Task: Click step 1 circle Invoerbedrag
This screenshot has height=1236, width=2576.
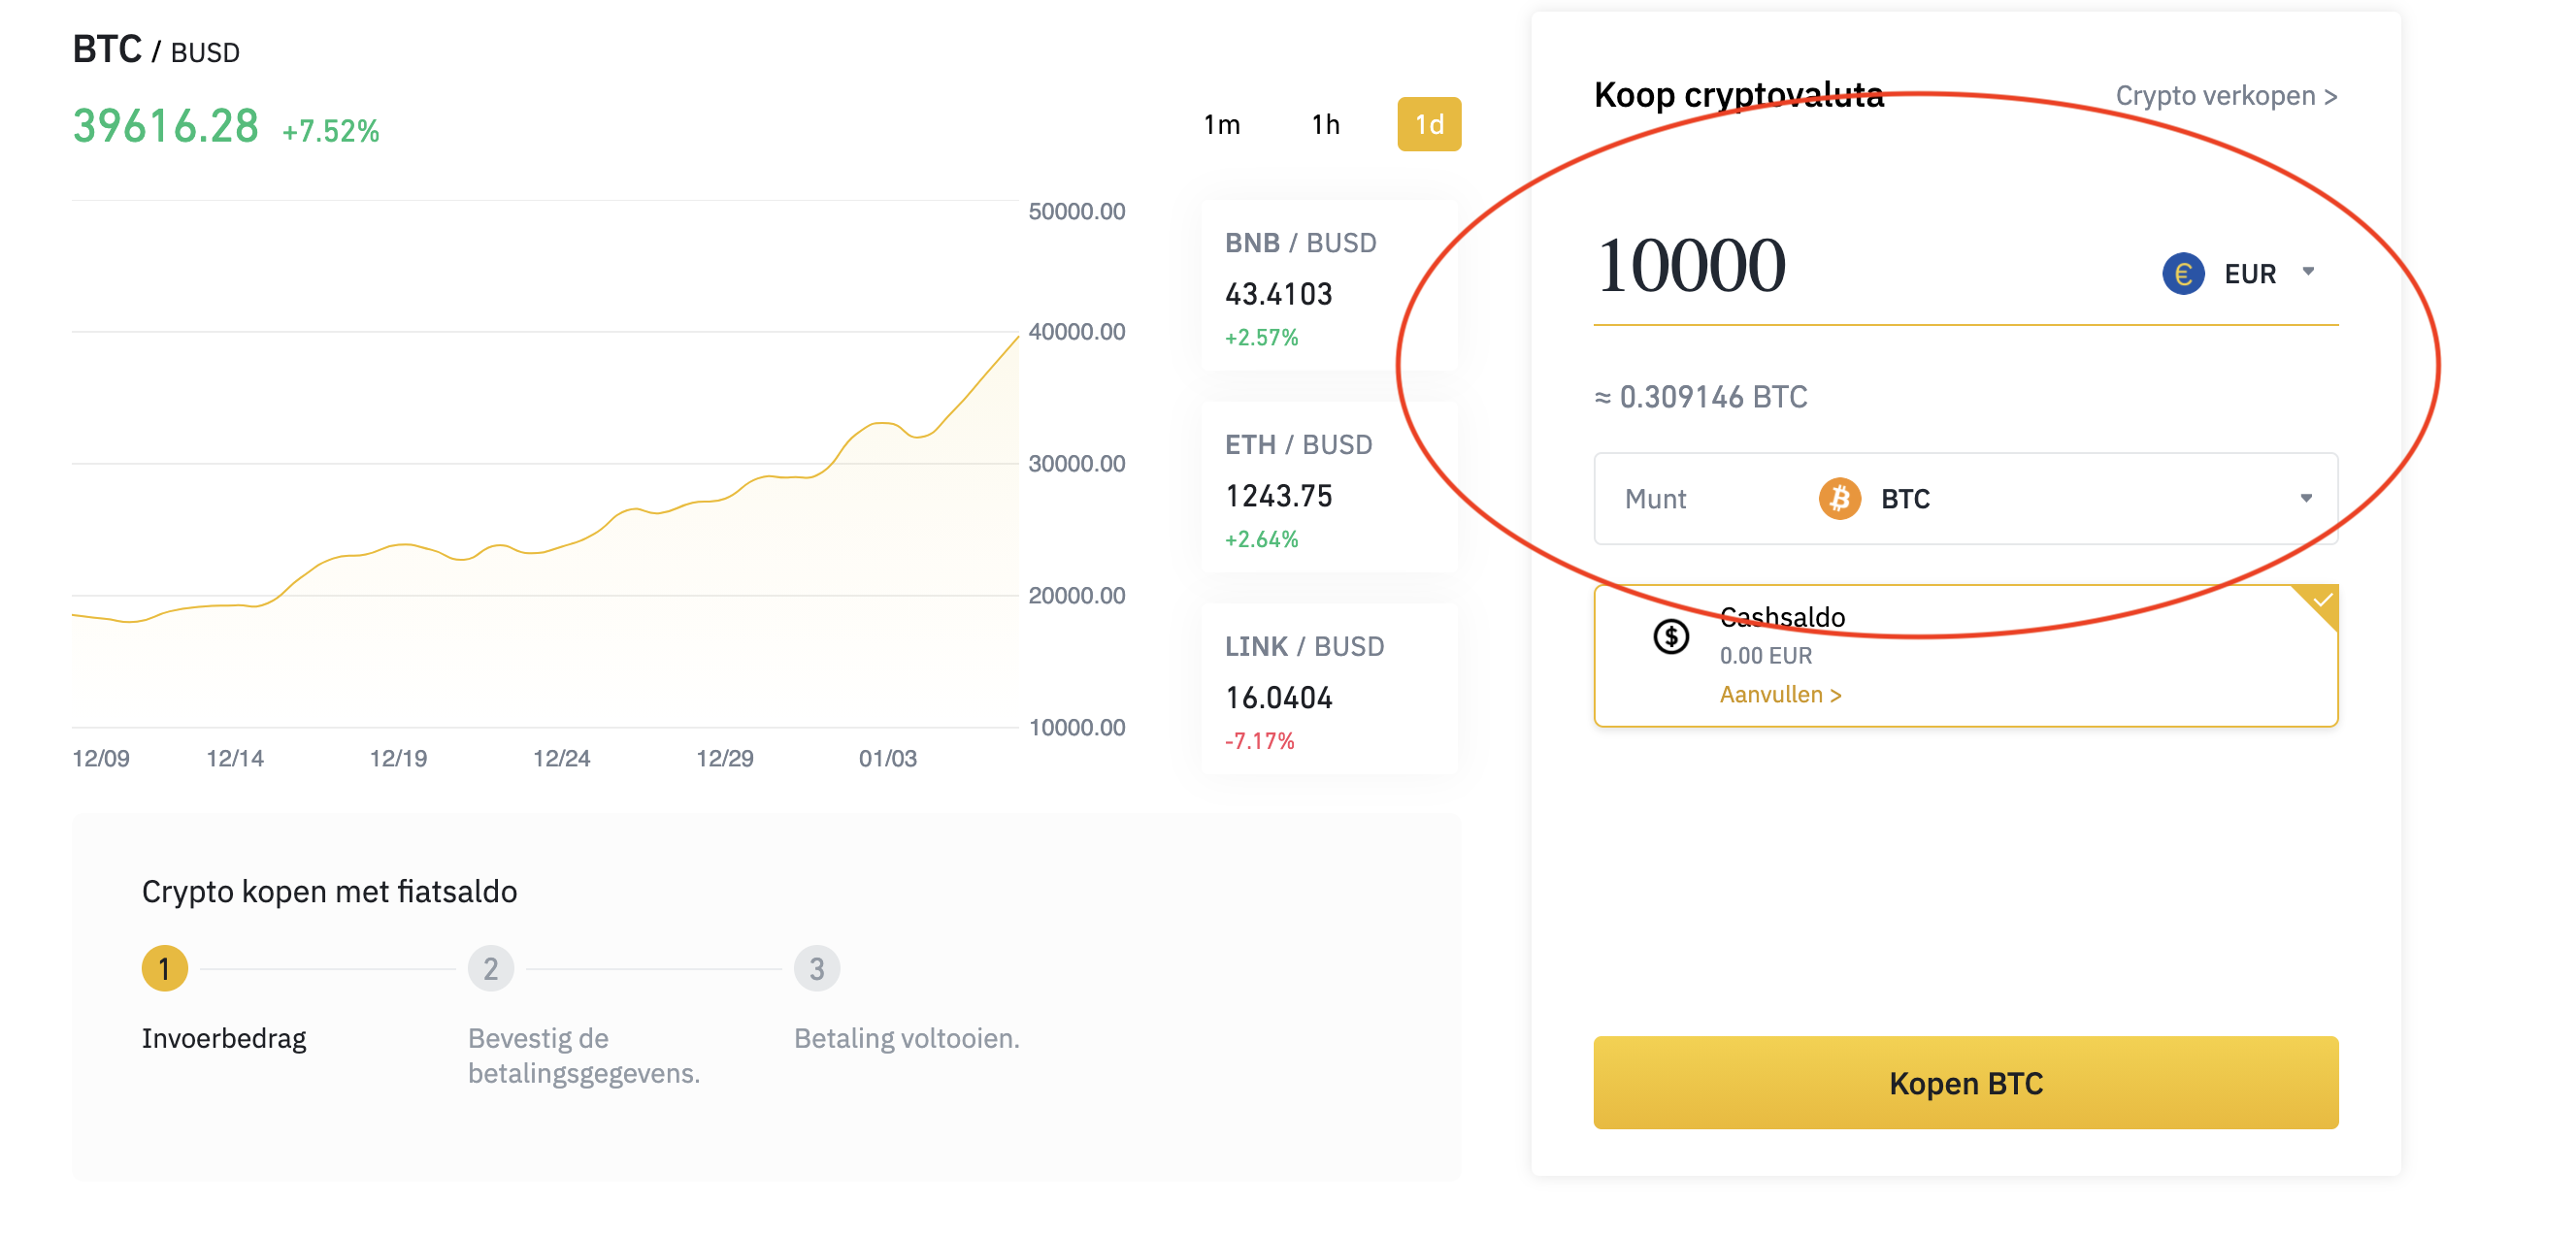Action: click(x=165, y=967)
